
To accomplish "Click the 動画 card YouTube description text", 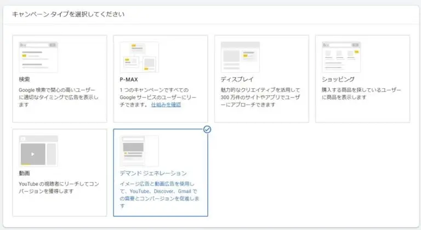I will point(59,187).
